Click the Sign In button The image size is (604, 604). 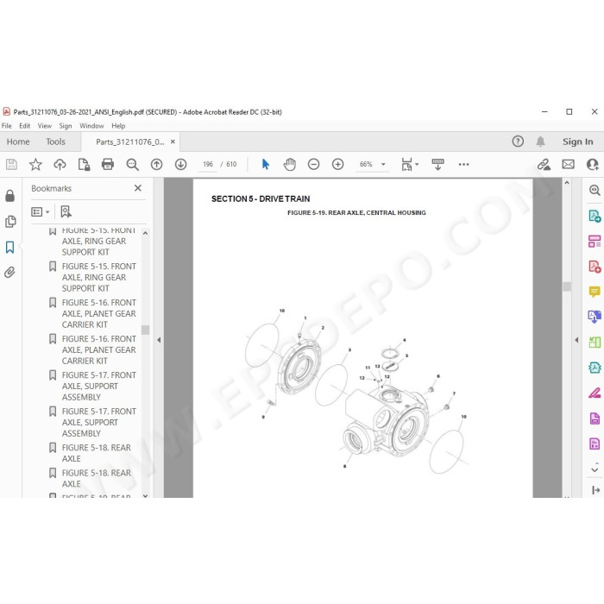coord(577,142)
